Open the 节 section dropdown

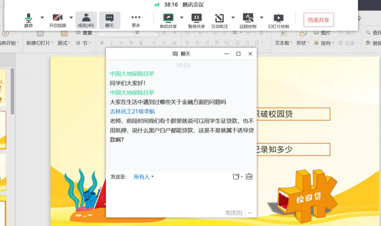(x=83, y=43)
